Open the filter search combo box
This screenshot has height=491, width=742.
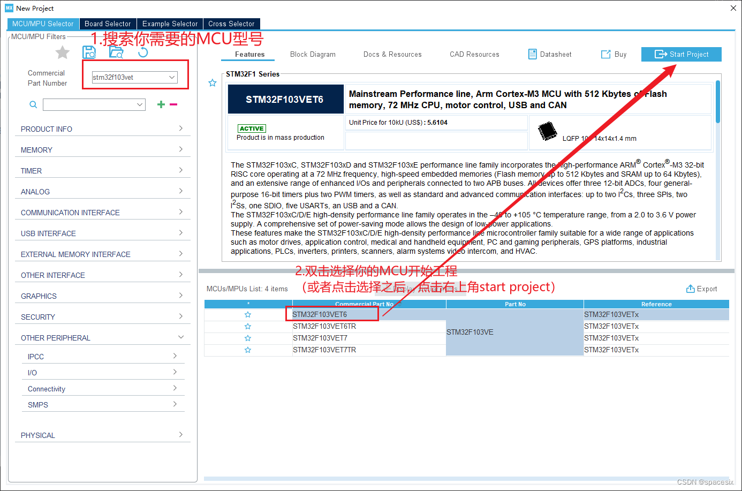pyautogui.click(x=94, y=104)
